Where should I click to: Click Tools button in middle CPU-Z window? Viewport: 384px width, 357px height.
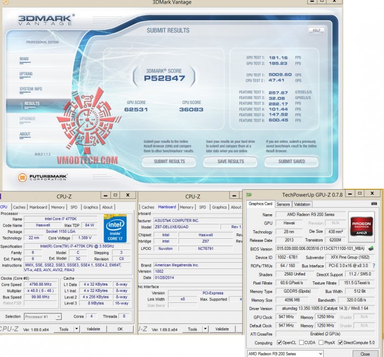[192, 329]
